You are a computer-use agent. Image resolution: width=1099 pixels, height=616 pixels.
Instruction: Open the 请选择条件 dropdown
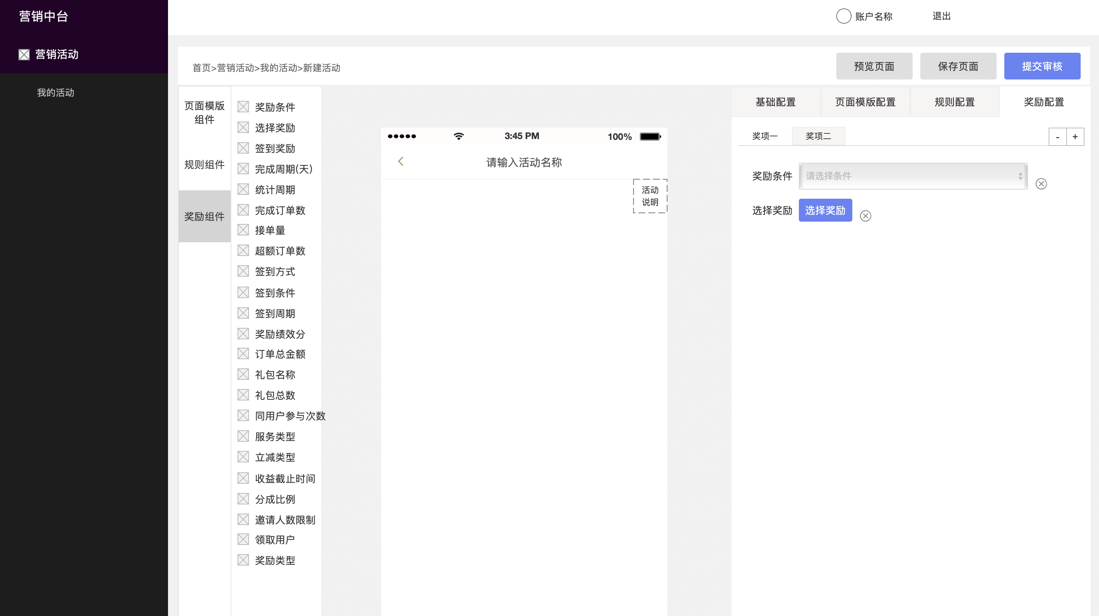click(913, 176)
